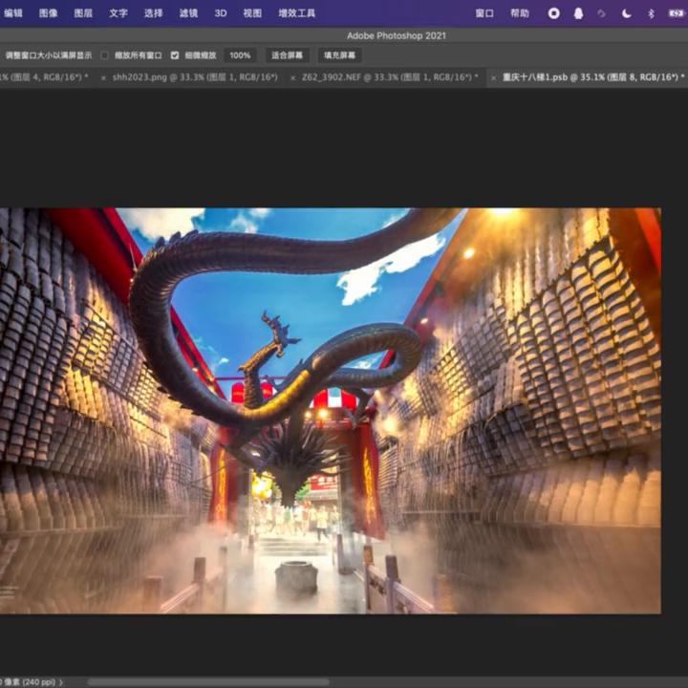Click the 100% zoom button

tap(240, 55)
